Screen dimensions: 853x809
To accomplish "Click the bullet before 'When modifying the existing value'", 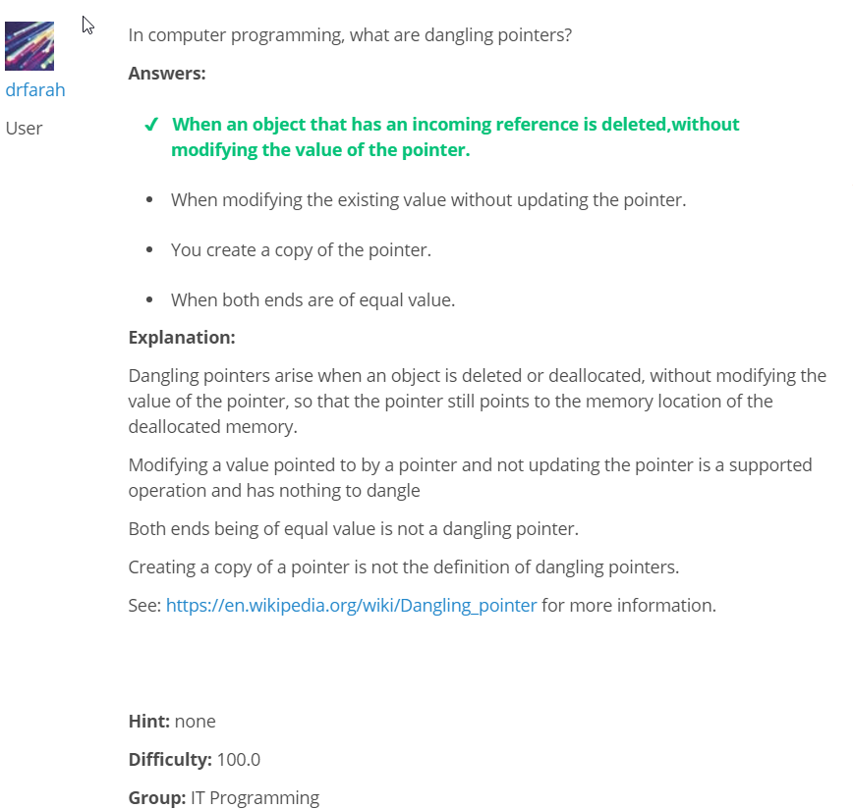I will coord(149,200).
